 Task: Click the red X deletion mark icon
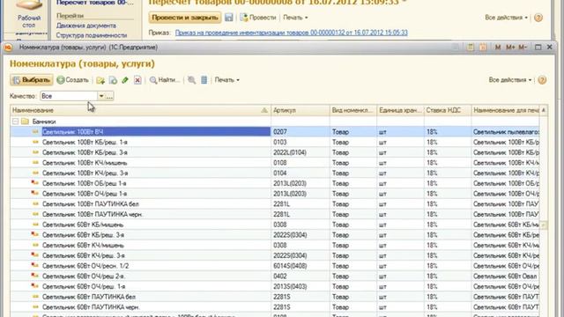click(137, 80)
